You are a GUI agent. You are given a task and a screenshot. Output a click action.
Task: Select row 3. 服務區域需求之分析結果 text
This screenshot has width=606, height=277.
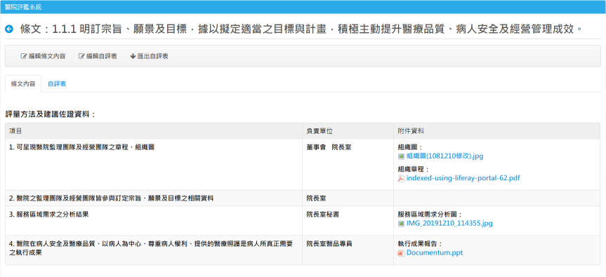click(48, 215)
